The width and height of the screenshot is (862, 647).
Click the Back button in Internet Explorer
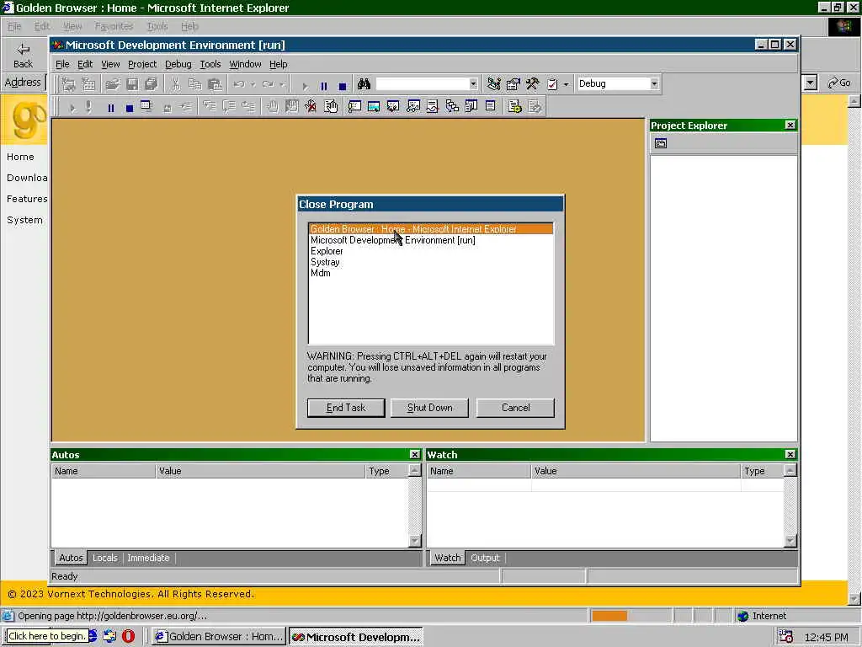(x=23, y=56)
